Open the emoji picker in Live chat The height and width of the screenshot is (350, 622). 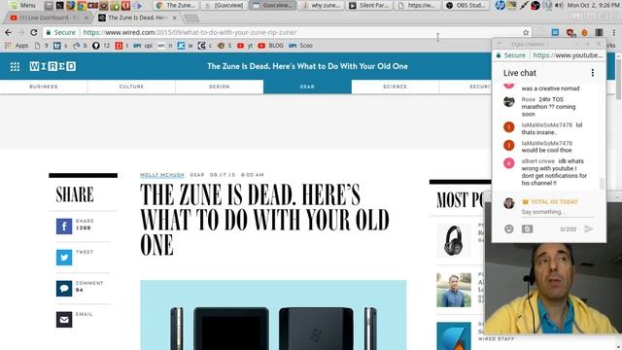pyautogui.click(x=509, y=229)
